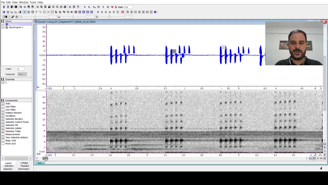
Task: Click sound window horizontal scroll right arrow
Action: point(306,158)
